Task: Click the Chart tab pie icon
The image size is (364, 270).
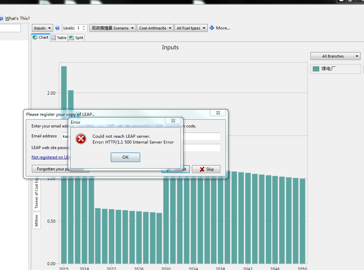Action: (x=35, y=37)
